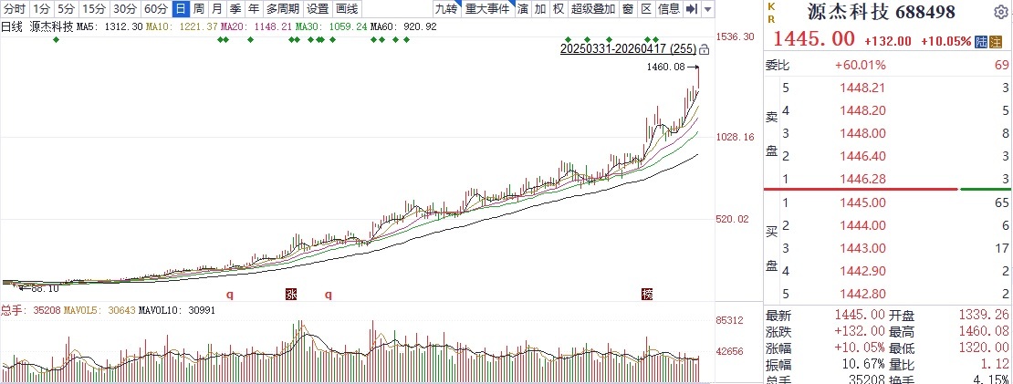
Task: Open quote panel settings gear
Action: coord(1002,13)
